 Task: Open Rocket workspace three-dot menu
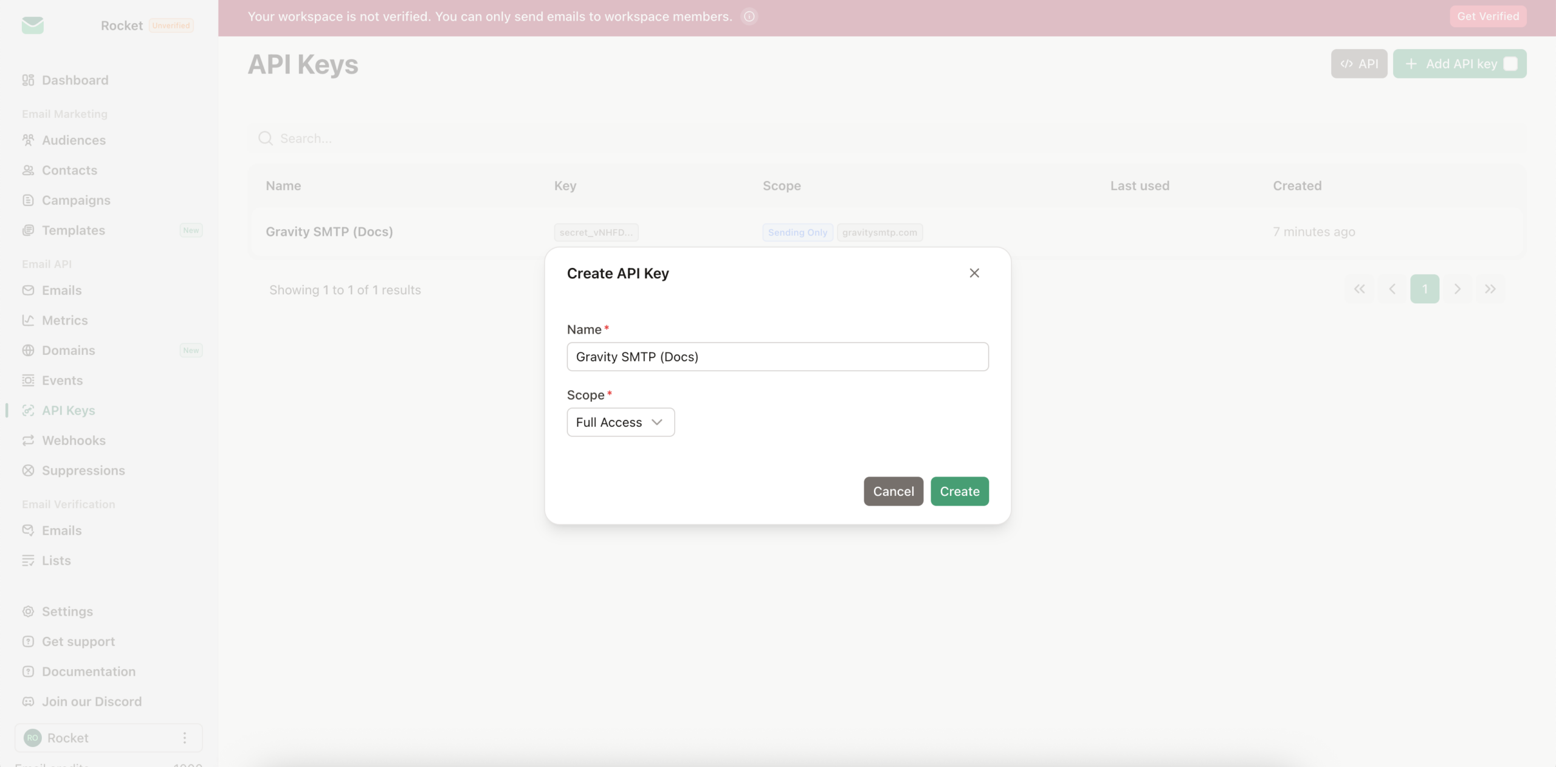185,738
